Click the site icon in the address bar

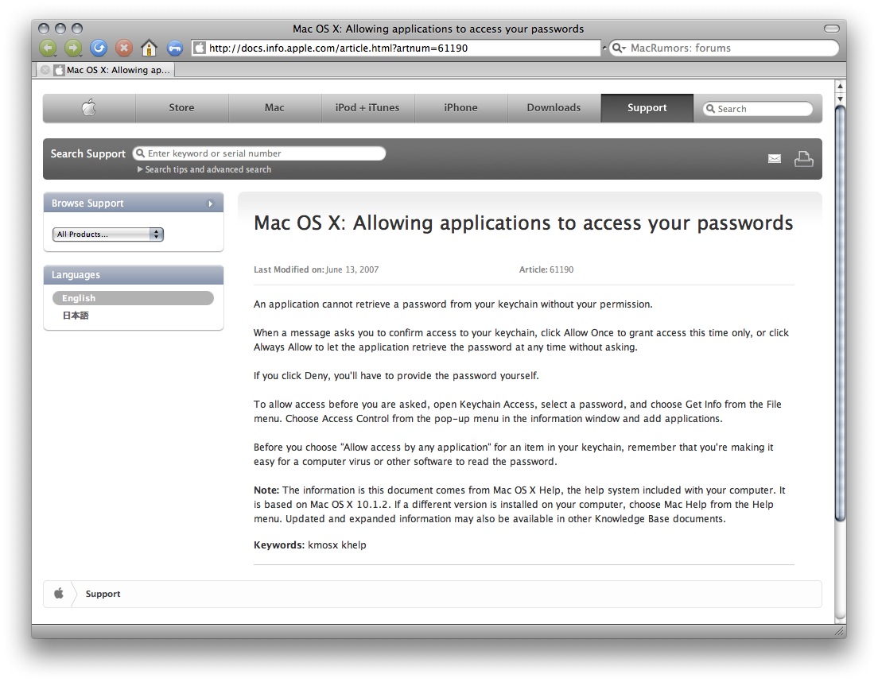(x=200, y=48)
